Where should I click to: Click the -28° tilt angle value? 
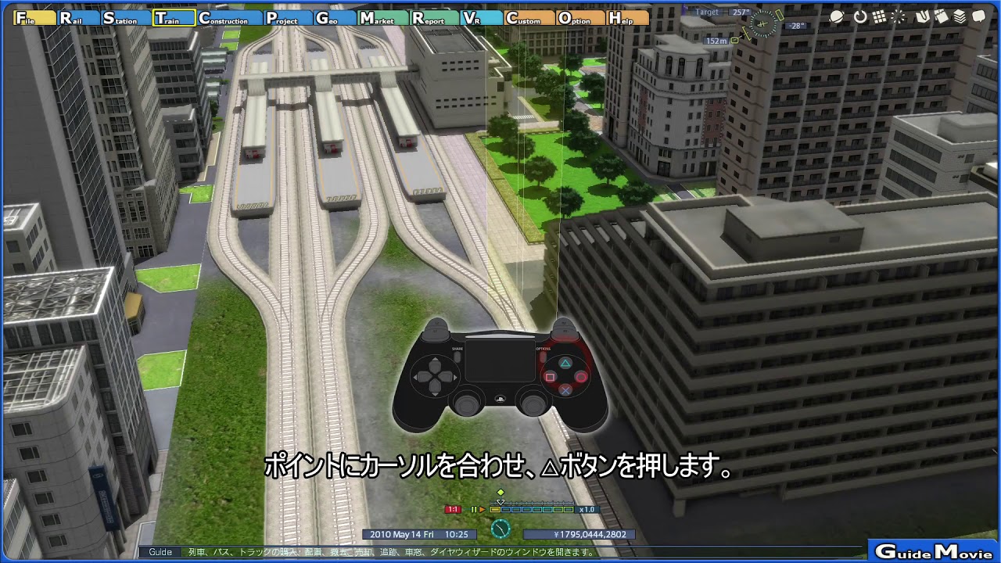coord(797,26)
